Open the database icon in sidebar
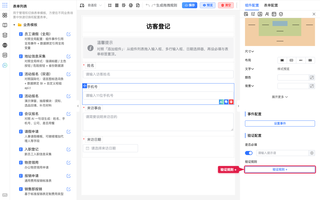Viewport: 320px width, 200px height. click(x=5, y=35)
